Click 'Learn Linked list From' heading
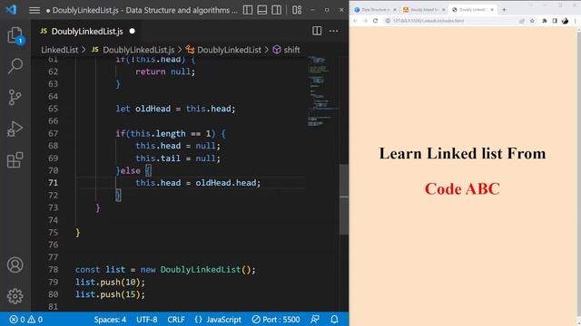The width and height of the screenshot is (581, 326). [x=462, y=153]
